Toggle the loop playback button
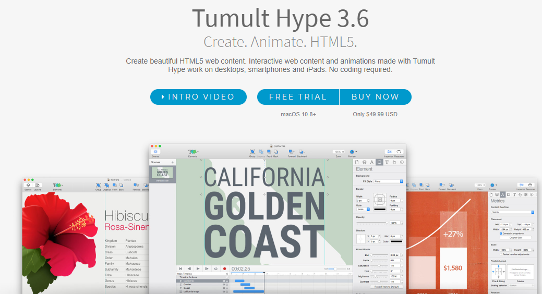The image size is (542, 294). pos(215,269)
